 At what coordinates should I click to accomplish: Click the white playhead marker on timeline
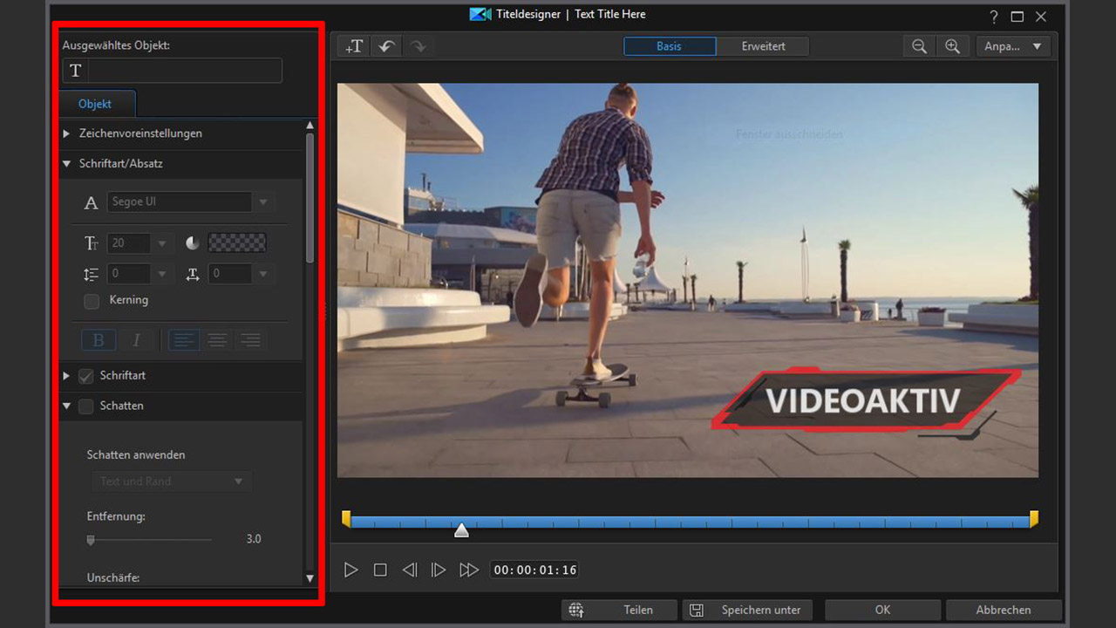[x=461, y=530]
